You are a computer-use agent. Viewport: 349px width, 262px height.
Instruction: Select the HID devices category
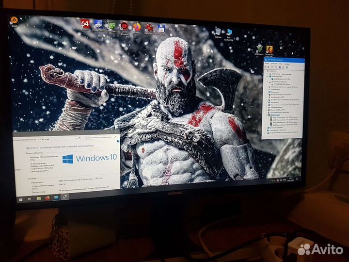click(x=282, y=132)
